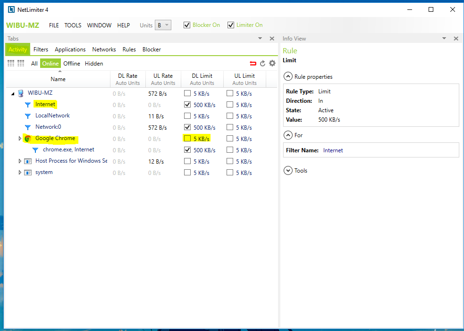The width and height of the screenshot is (464, 331).
Task: Switch to the Filters tab
Action: tap(41, 50)
